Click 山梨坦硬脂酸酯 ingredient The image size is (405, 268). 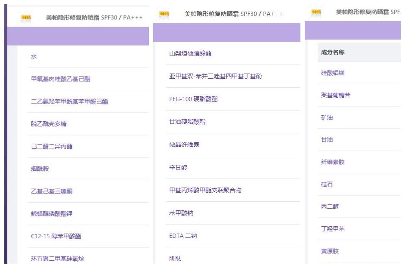coord(190,54)
